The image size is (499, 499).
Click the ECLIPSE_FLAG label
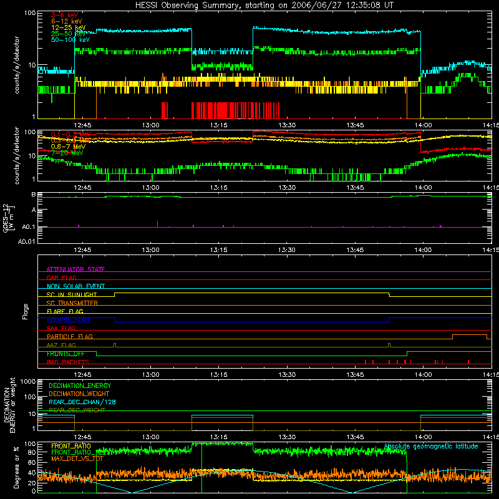[x=68, y=320]
